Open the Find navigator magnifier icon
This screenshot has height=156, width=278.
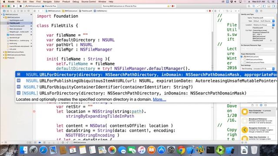click(11, 11)
